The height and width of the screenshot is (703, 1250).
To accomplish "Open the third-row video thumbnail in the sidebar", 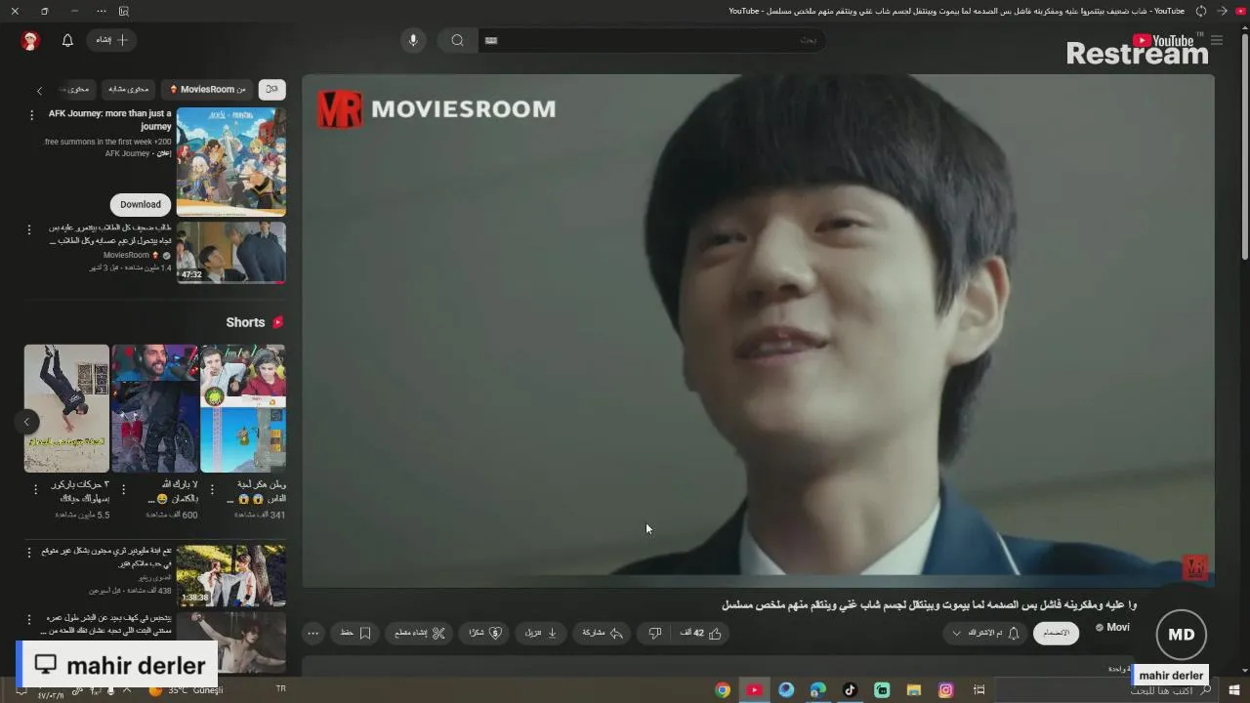I will [x=231, y=642].
